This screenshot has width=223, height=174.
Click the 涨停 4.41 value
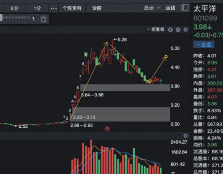point(212,69)
